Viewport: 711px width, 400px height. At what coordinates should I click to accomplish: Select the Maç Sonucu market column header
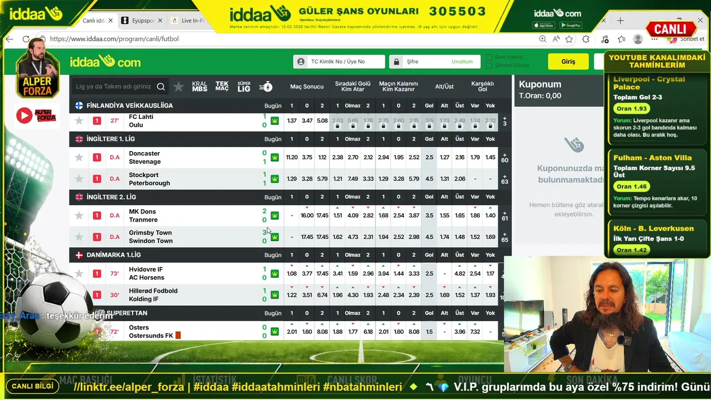[307, 87]
